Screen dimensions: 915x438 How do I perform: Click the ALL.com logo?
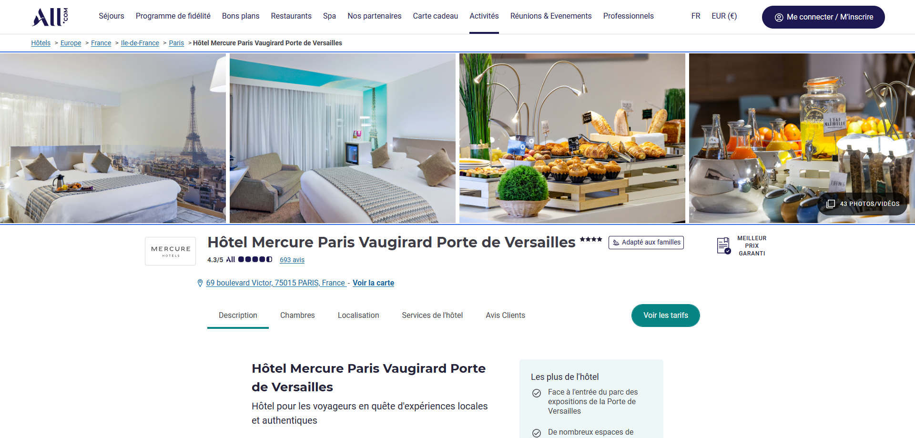[x=50, y=17]
